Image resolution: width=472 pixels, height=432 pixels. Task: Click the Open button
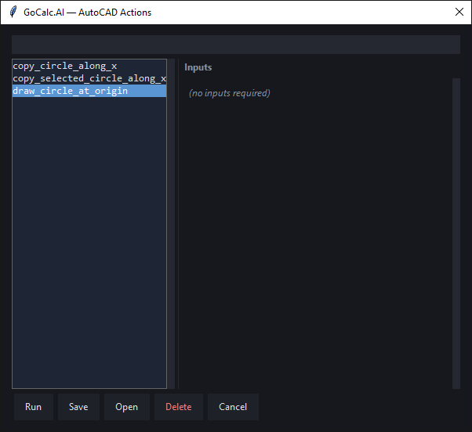[x=127, y=407]
